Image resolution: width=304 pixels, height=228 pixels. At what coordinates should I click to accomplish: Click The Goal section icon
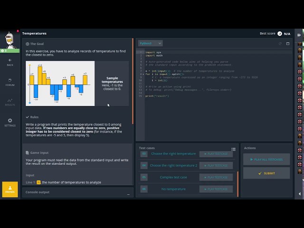[28, 44]
